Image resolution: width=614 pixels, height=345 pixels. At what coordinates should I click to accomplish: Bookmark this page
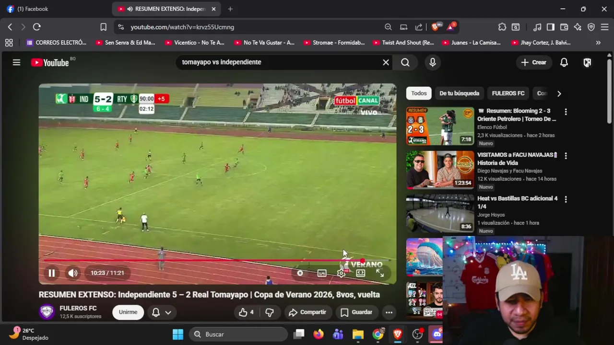[x=103, y=27]
